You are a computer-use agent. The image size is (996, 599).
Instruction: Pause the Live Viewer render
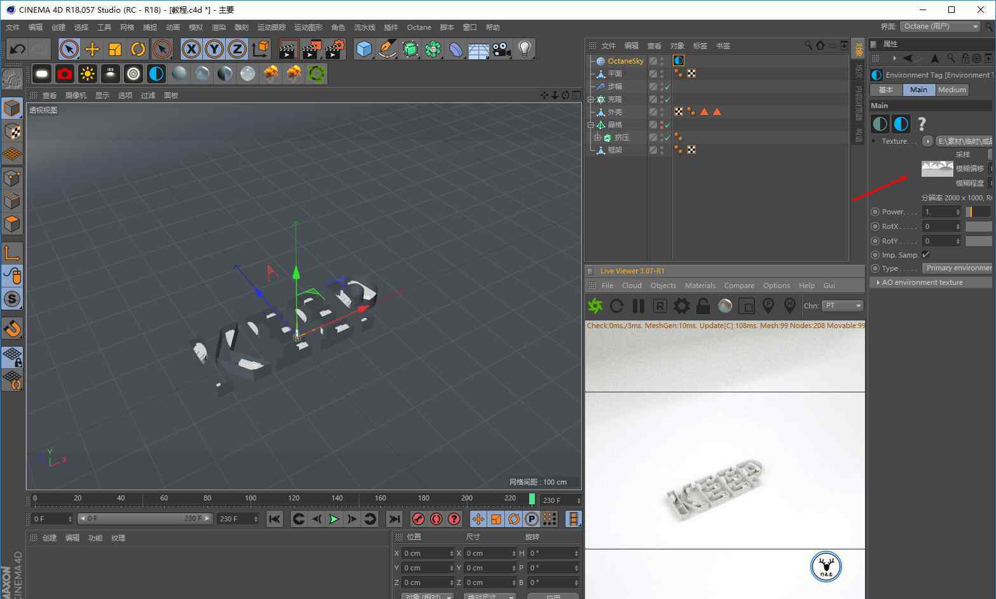(639, 306)
